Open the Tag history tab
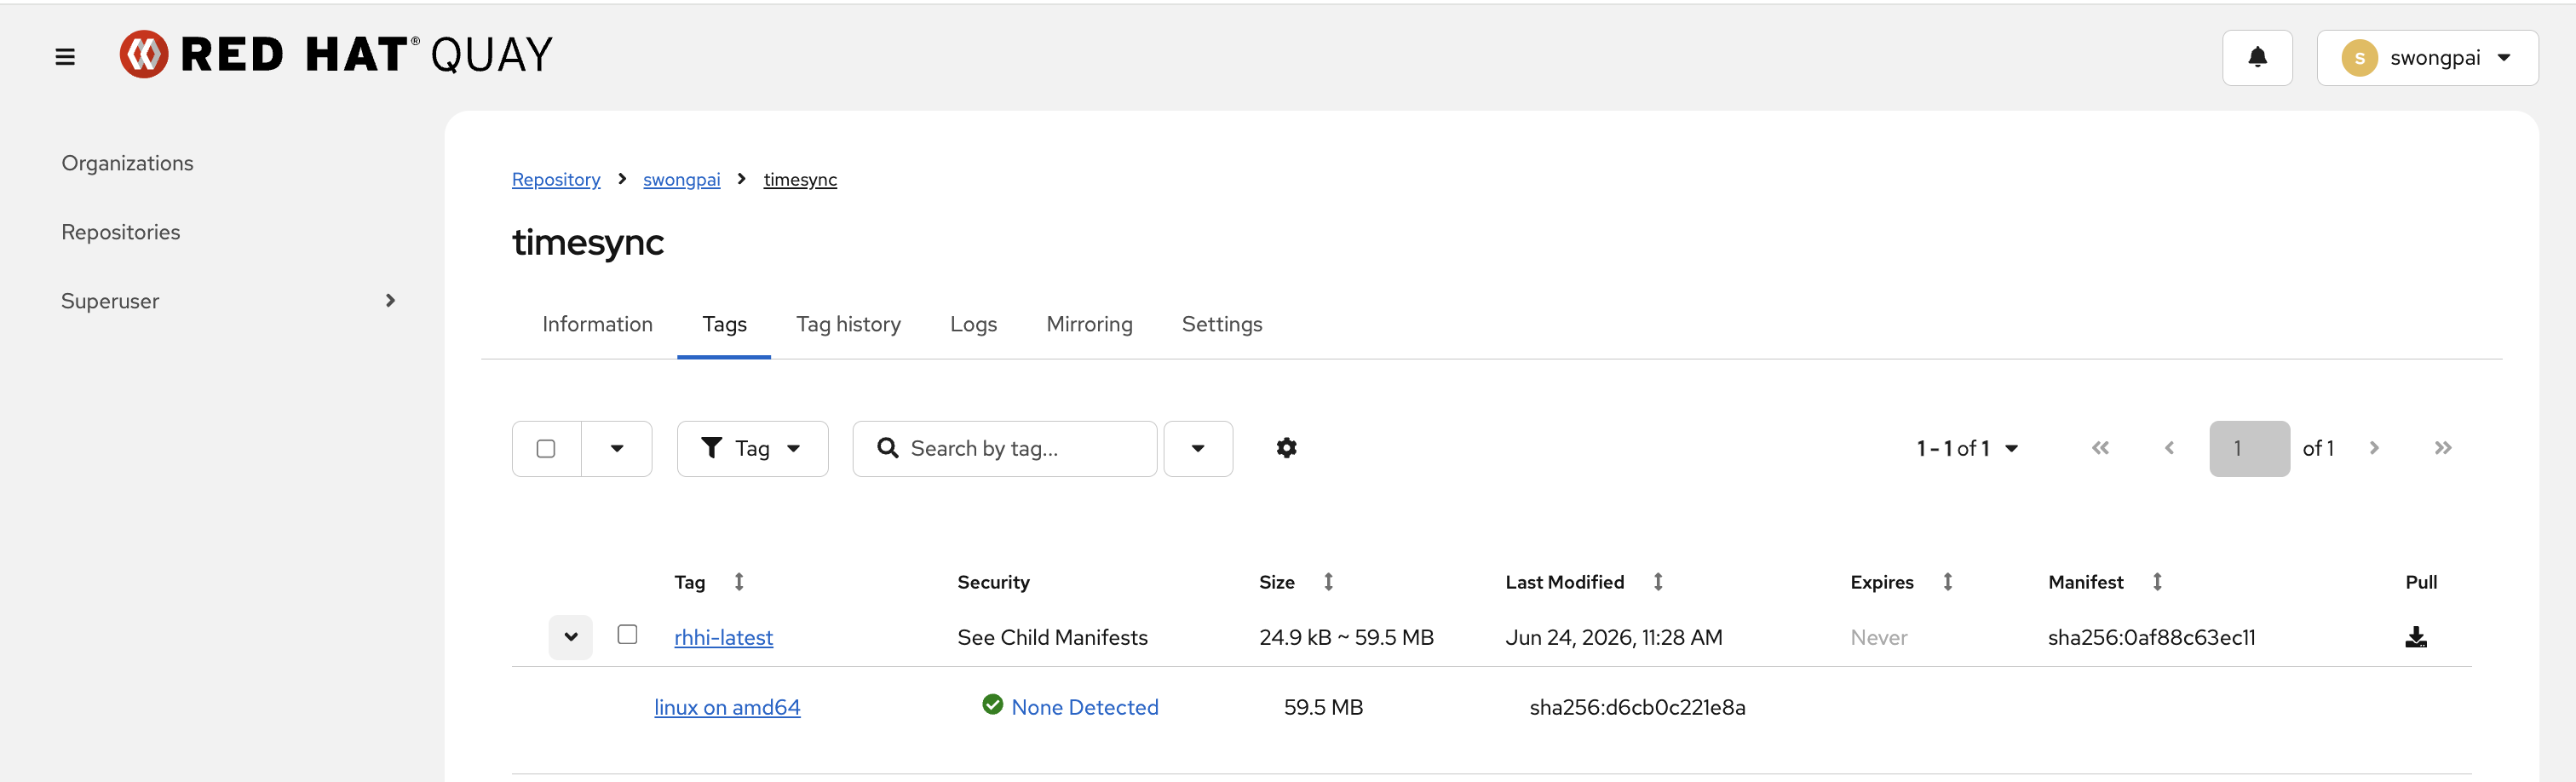Viewport: 2576px width, 782px height. [848, 324]
